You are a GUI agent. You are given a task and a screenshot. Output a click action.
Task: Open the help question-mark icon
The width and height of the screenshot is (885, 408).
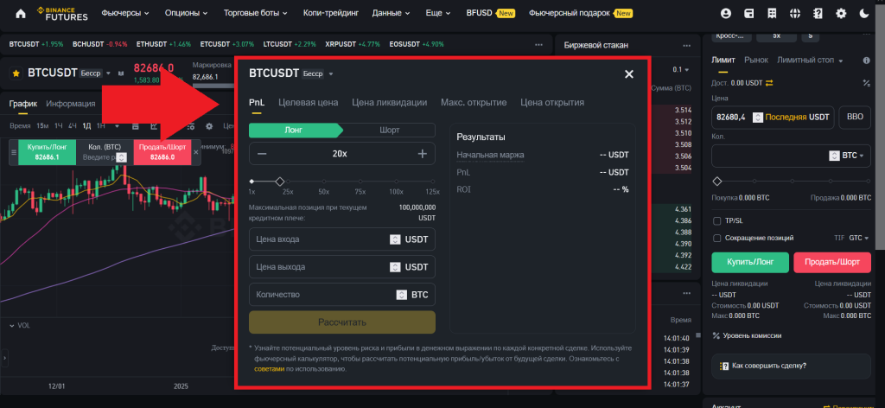[818, 14]
